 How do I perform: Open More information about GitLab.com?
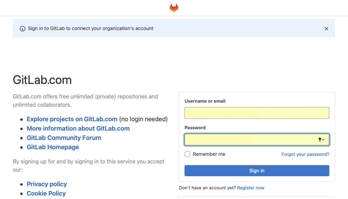point(78,129)
